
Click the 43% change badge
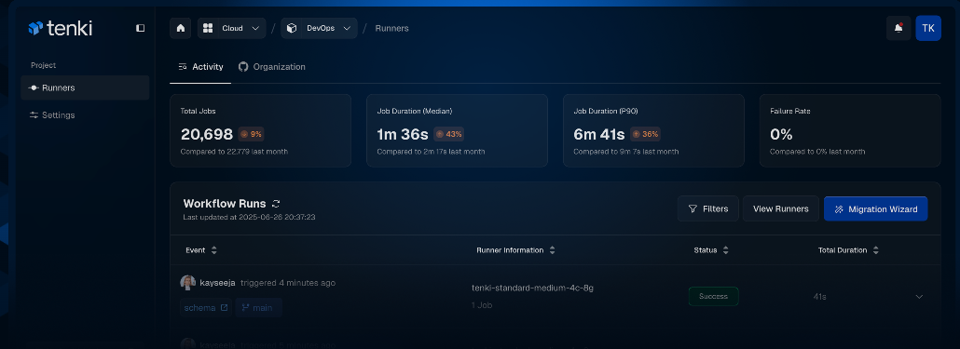click(x=448, y=134)
